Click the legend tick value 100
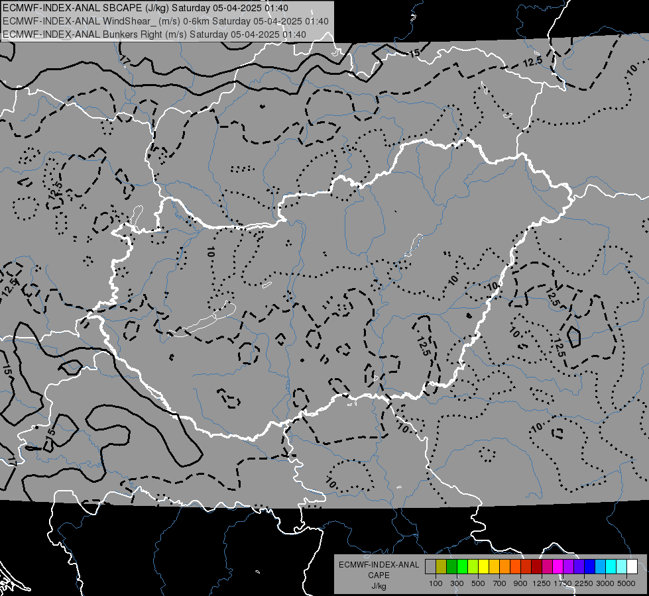Image resolution: width=649 pixels, height=596 pixels. pyautogui.click(x=436, y=583)
